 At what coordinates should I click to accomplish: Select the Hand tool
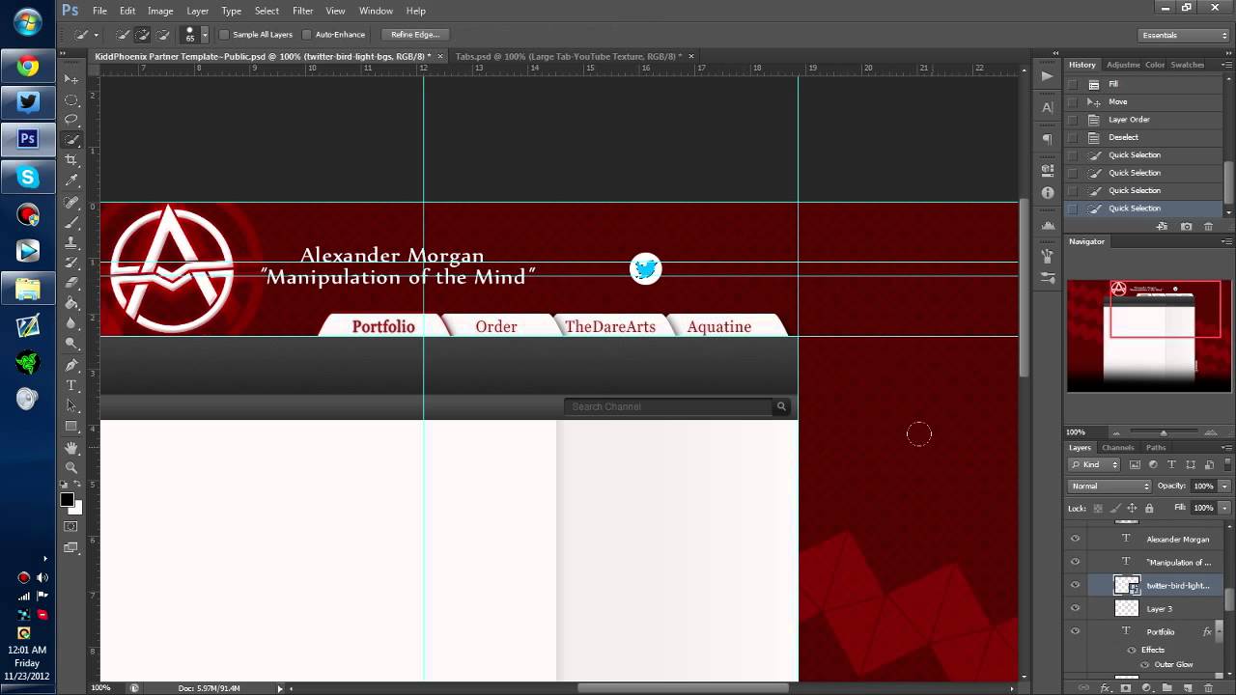tap(71, 448)
